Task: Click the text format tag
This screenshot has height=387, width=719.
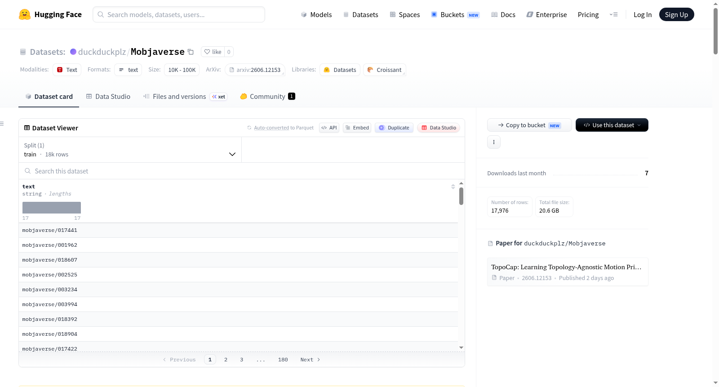Action: [128, 70]
